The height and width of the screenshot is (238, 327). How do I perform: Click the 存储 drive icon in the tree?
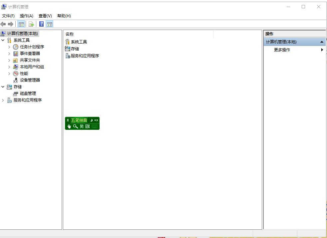click(9, 87)
